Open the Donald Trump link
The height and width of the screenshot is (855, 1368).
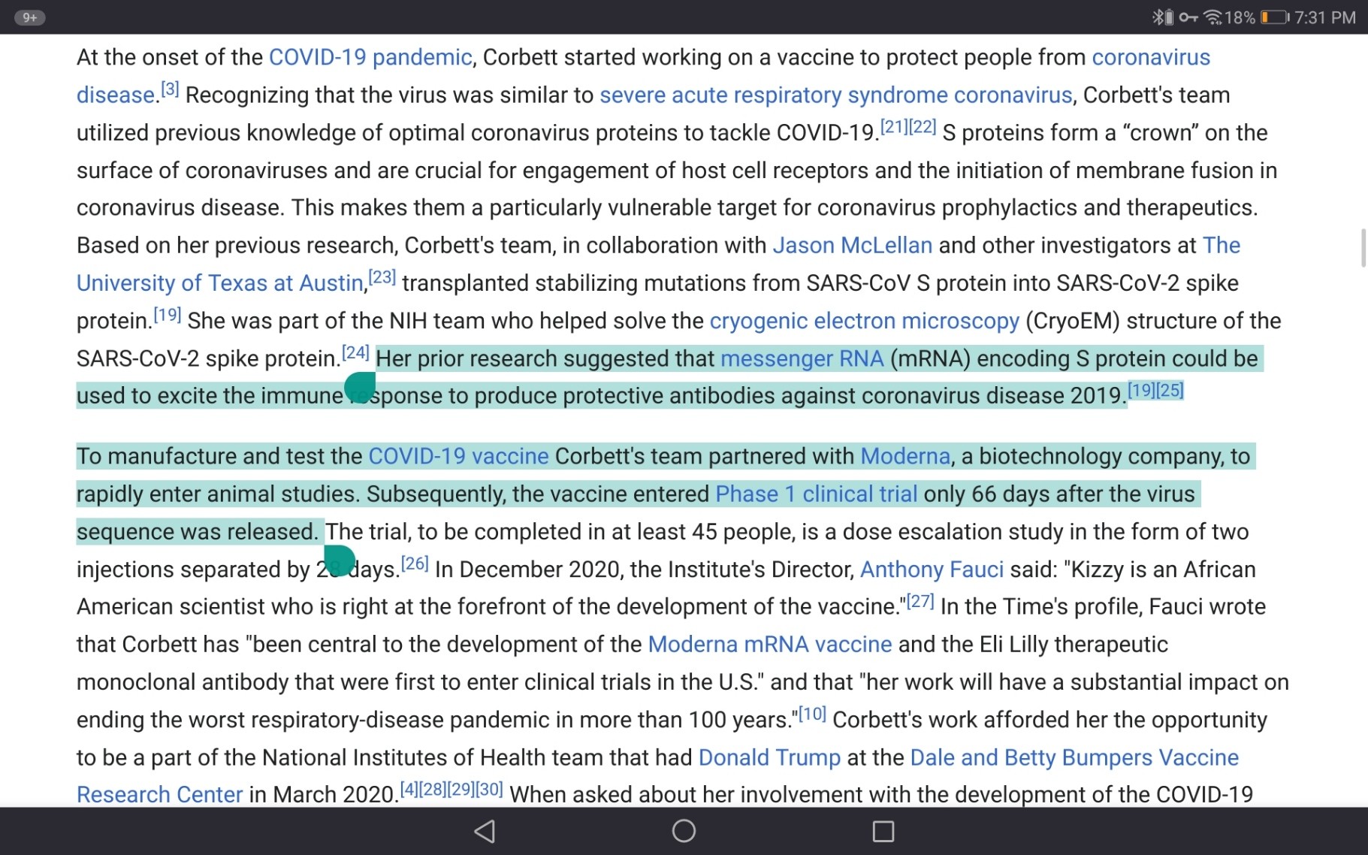tap(769, 757)
